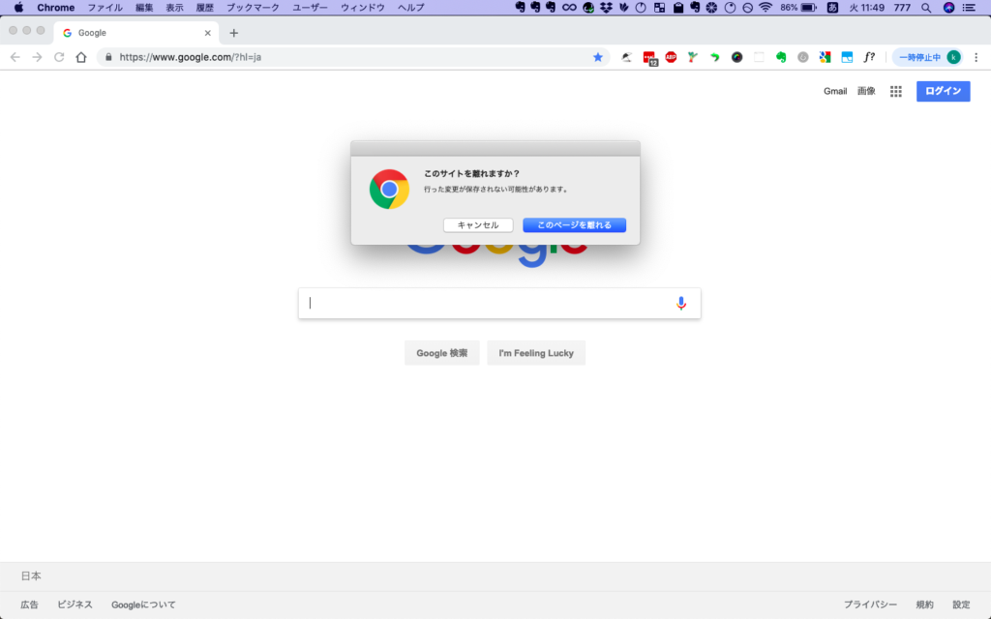The width and height of the screenshot is (991, 619).
Task: Click the Google search input field
Action: 484,303
